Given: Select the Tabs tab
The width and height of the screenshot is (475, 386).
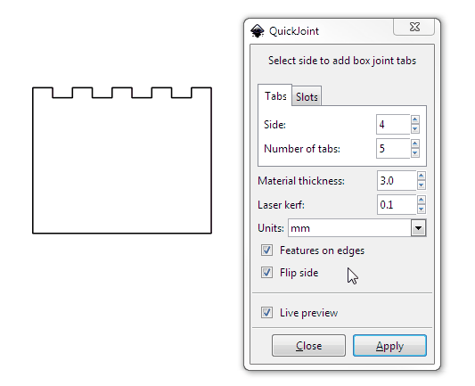Looking at the screenshot, I should point(275,95).
